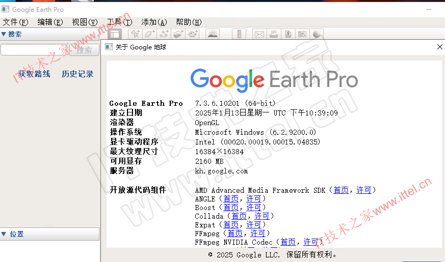Open the Boost 许可 link
Image resolution: width=445 pixels, height=262 pixels.
click(254, 208)
